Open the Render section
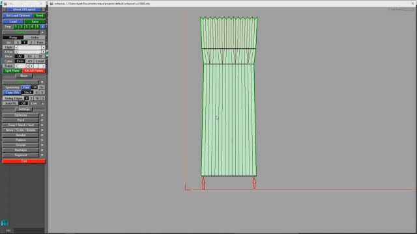 21,135
